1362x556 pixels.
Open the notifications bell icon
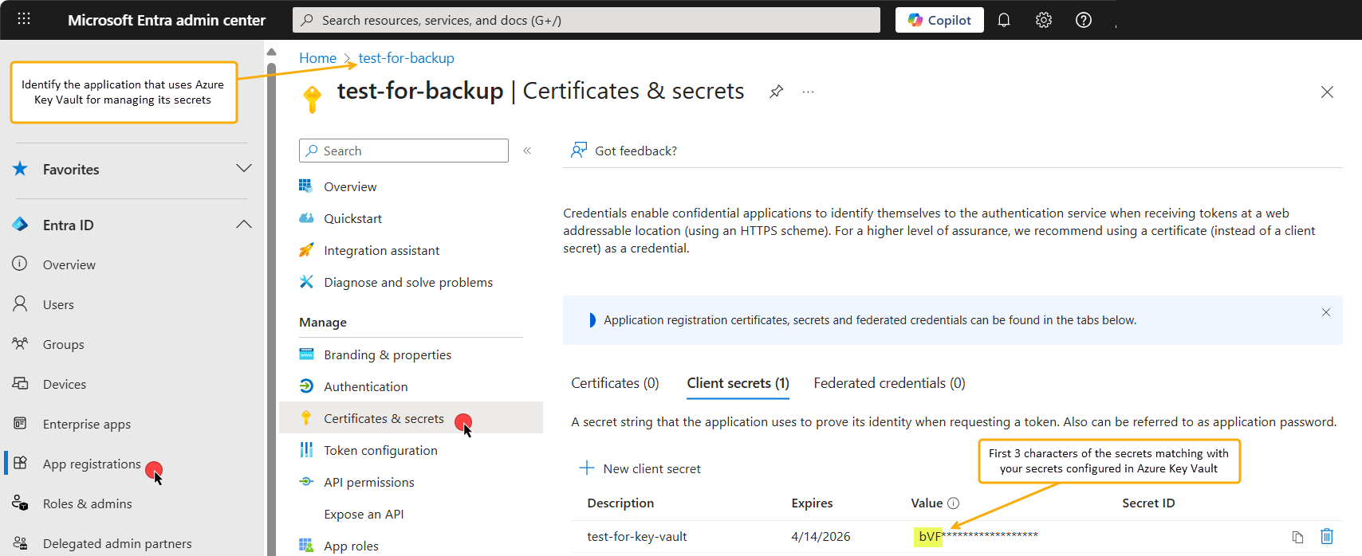pos(1004,20)
